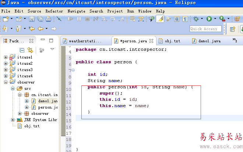Toggle Mark Occurrences highlighter icon
This screenshot has width=243, height=152.
[160, 19]
